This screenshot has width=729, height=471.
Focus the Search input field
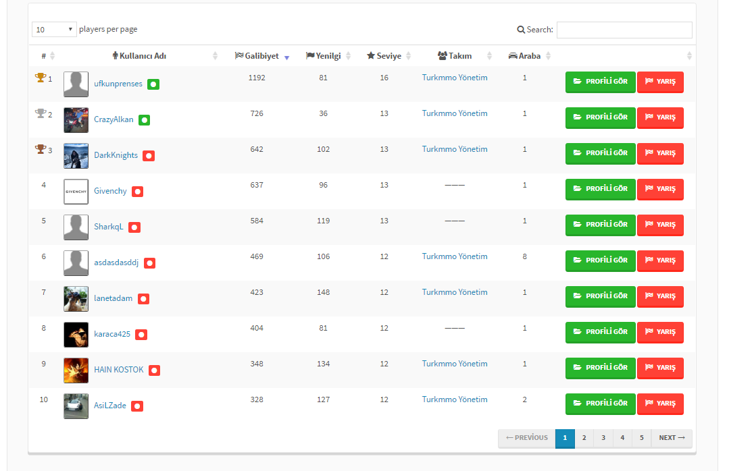pos(624,30)
